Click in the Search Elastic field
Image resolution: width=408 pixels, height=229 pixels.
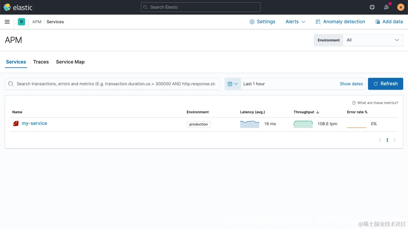pos(201,7)
